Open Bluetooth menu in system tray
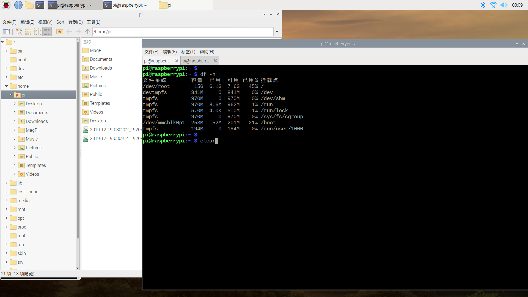Screen dimensions: 528x297 pos(483,5)
